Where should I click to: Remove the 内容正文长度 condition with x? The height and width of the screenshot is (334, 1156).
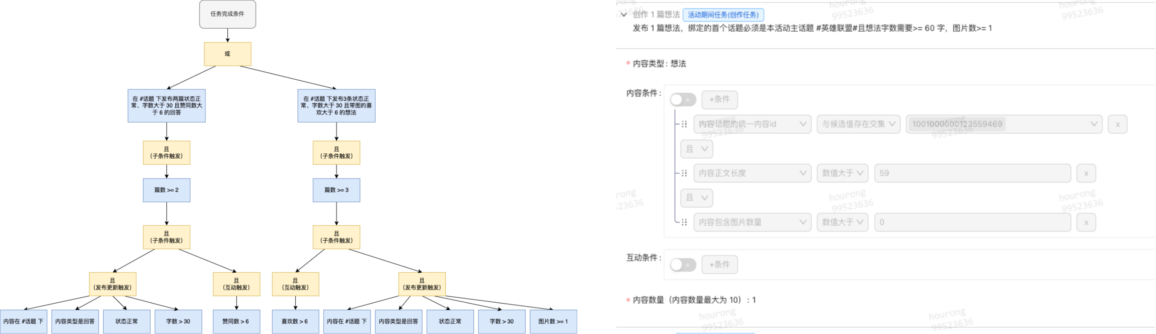click(1086, 173)
